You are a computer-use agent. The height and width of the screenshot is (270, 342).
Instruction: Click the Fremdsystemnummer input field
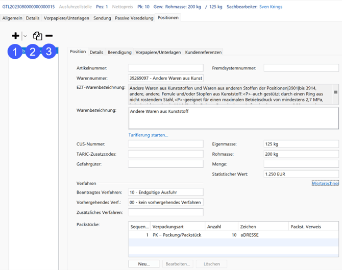301,68
